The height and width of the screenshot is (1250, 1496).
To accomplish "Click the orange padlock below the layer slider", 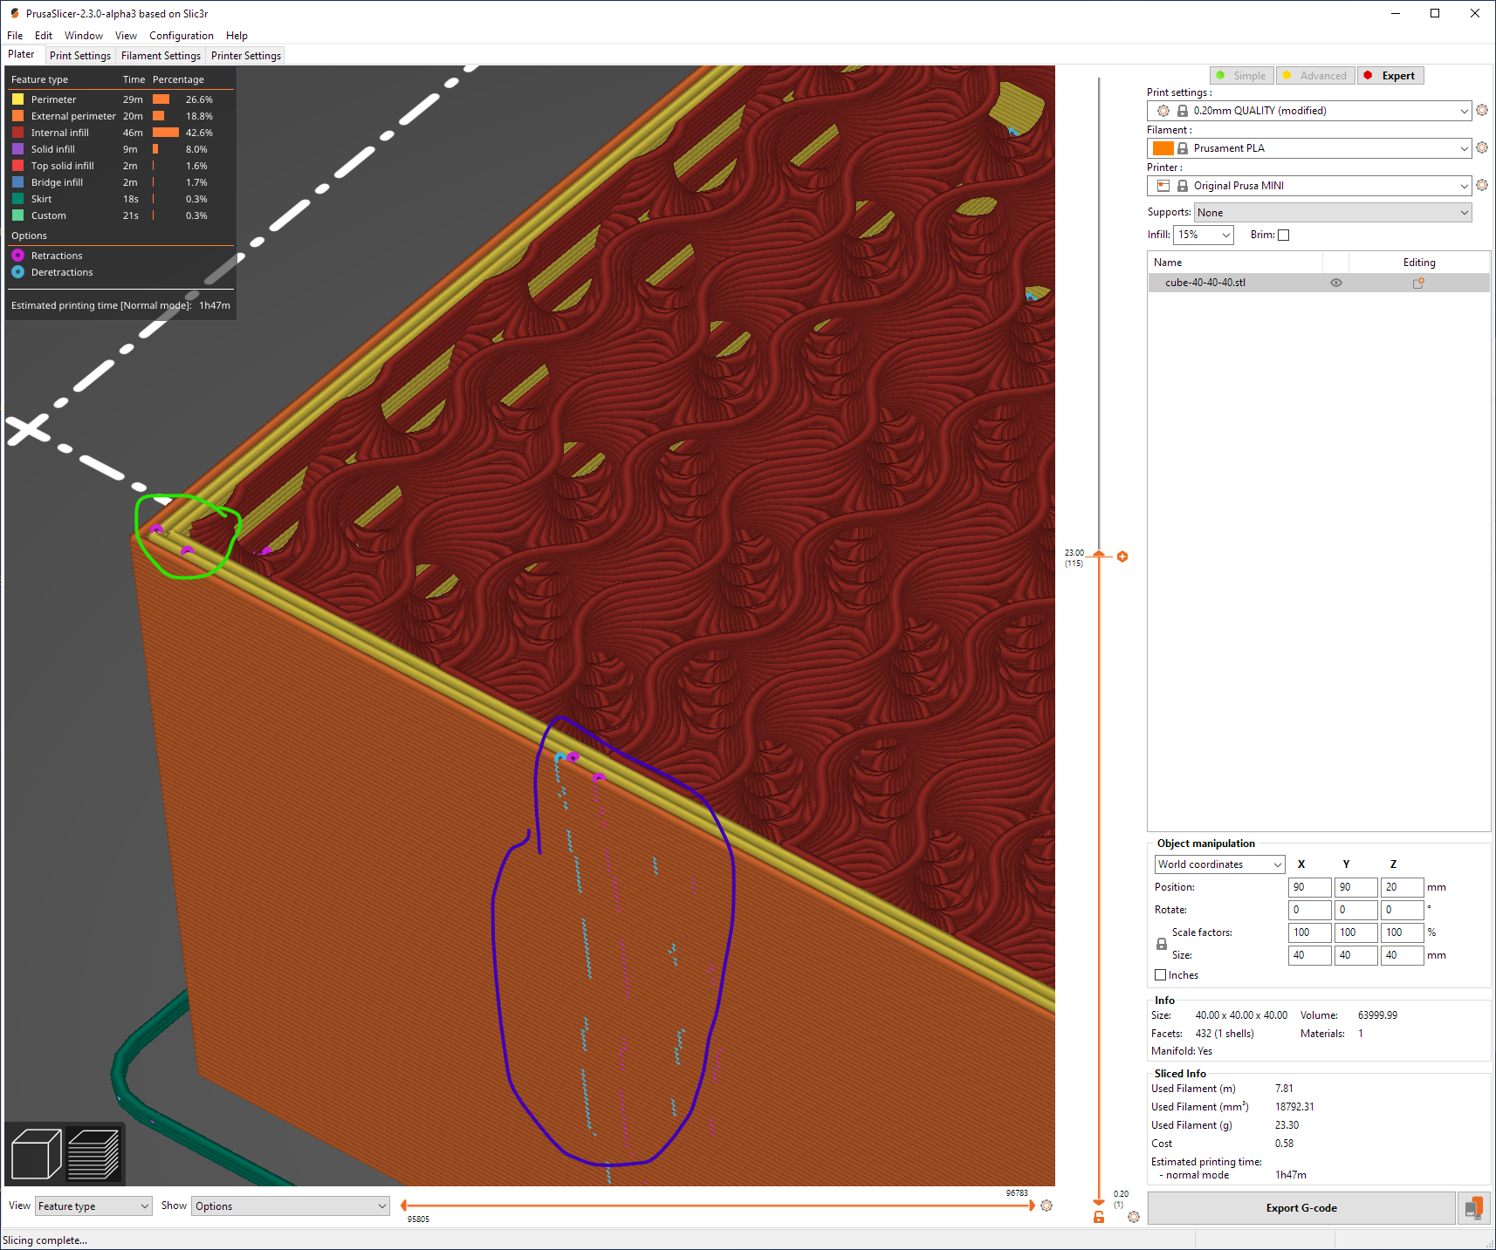I will click(1098, 1216).
